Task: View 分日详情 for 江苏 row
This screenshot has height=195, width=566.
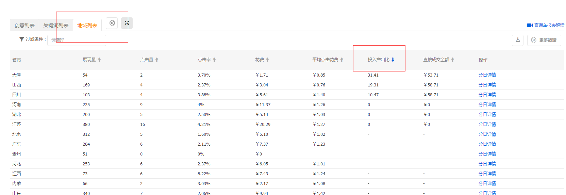Action: 487,124
